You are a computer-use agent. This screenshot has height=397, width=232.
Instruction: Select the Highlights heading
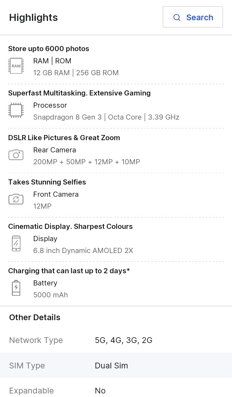click(34, 17)
